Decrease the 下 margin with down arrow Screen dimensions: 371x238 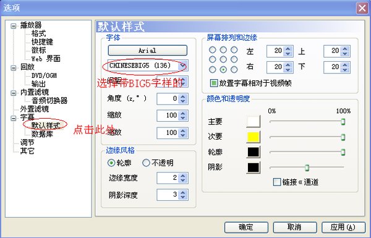click(345, 70)
